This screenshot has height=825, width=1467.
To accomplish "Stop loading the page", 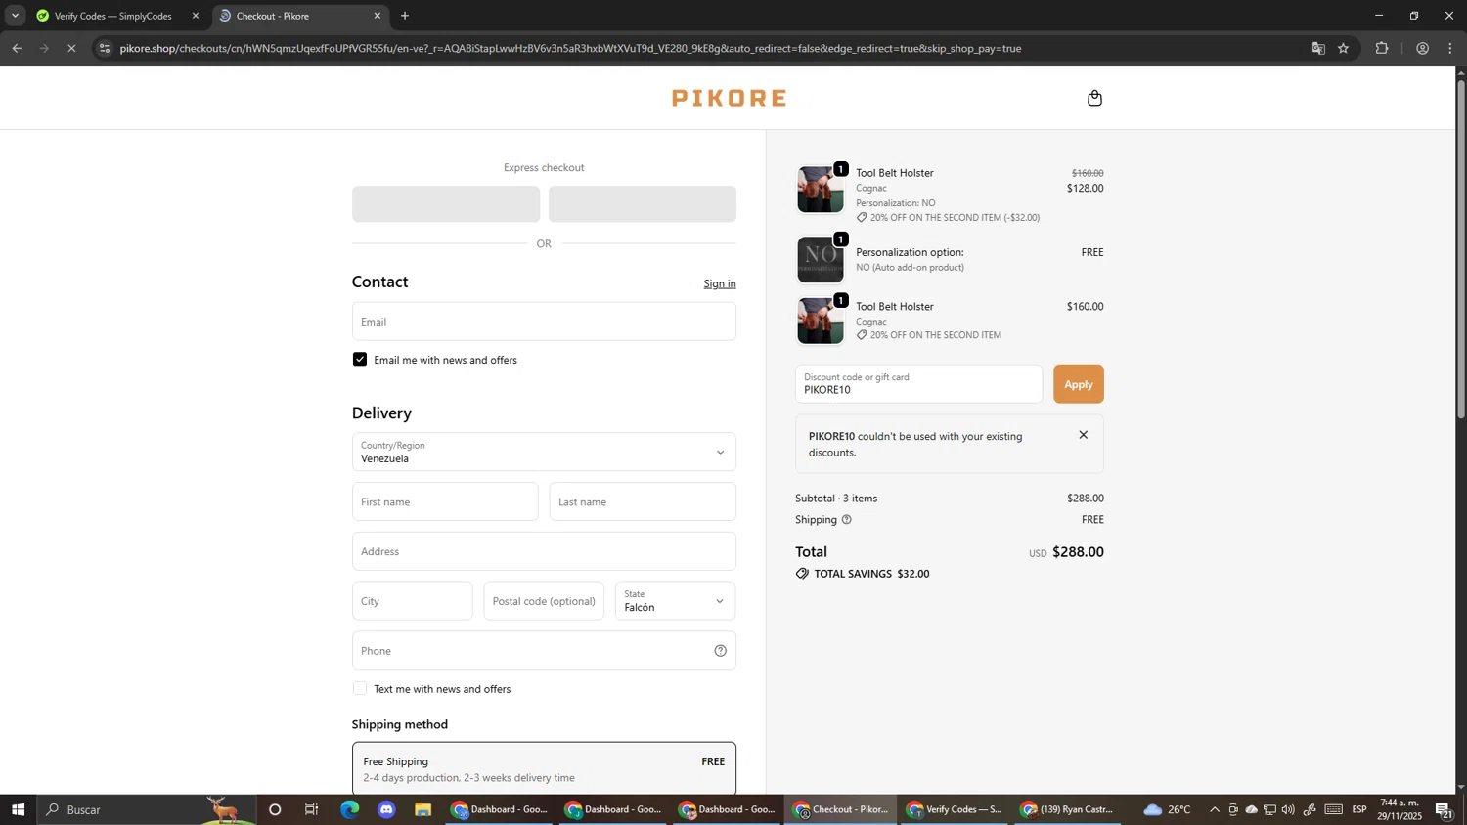I will point(71,48).
